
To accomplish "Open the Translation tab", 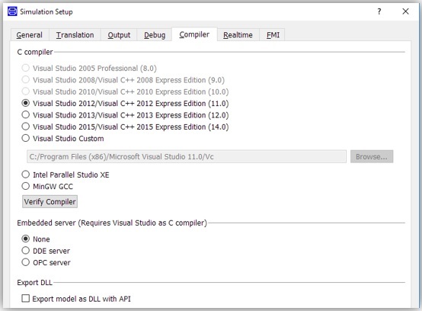I will point(75,35).
